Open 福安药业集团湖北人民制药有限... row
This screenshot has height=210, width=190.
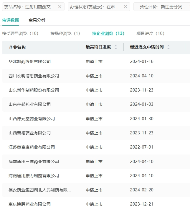[96, 190]
